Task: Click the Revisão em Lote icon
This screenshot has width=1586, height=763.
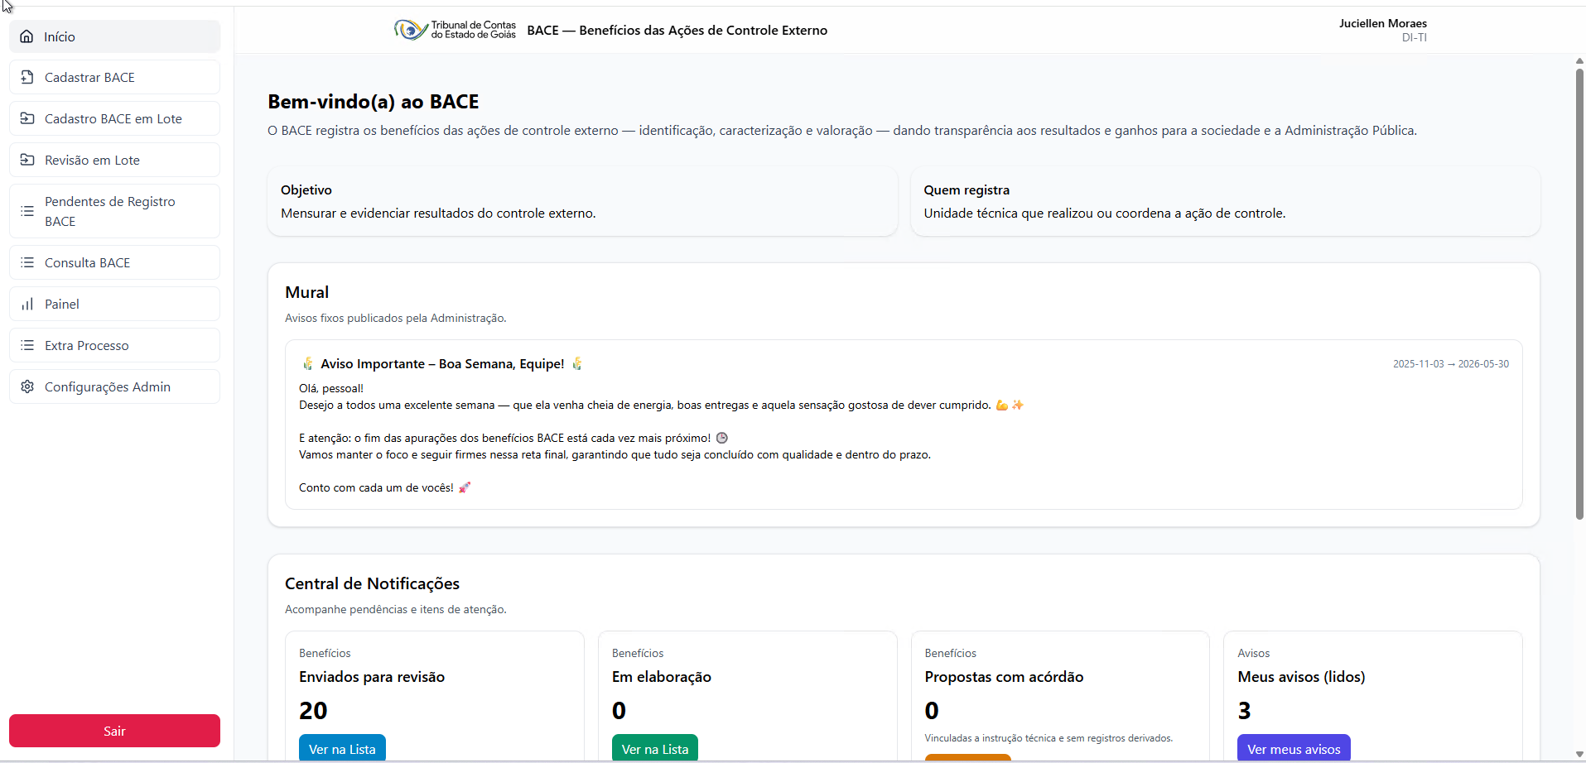Action: coord(27,160)
